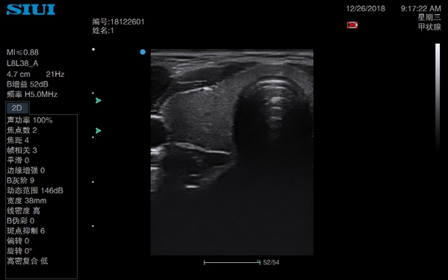Click the 甲状腺 exam type label
This screenshot has height=280, width=448.
[429, 27]
